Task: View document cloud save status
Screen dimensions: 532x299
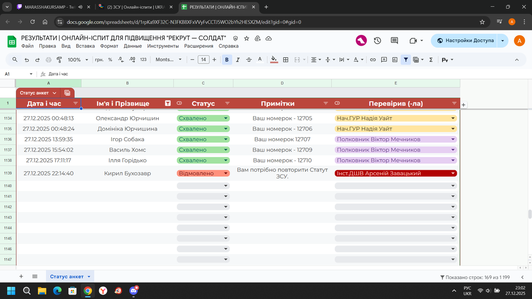Action: 268,38
